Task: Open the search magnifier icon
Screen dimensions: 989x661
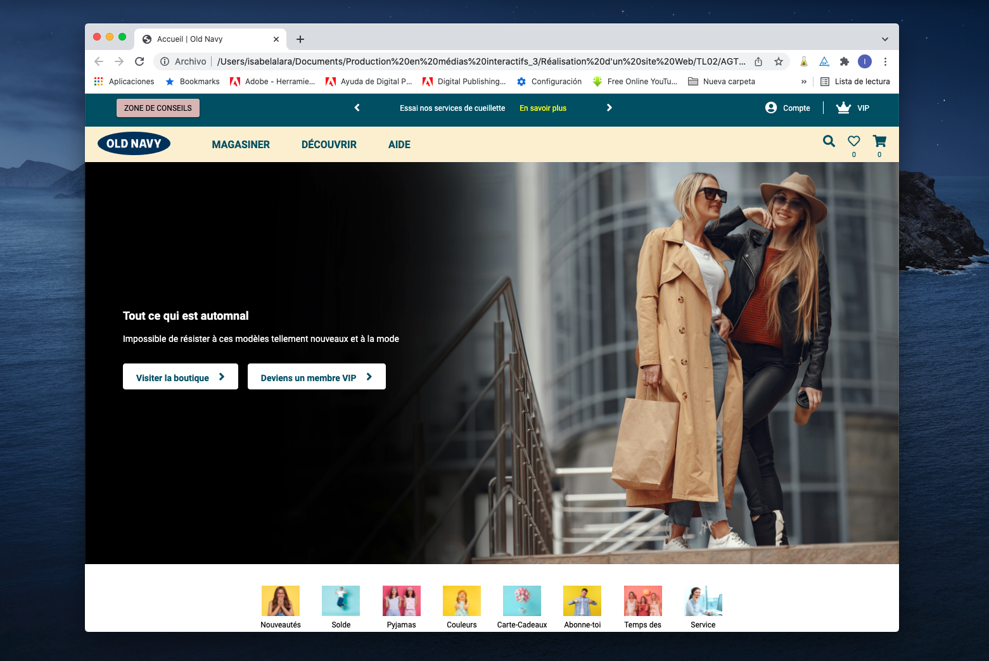Action: tap(829, 141)
